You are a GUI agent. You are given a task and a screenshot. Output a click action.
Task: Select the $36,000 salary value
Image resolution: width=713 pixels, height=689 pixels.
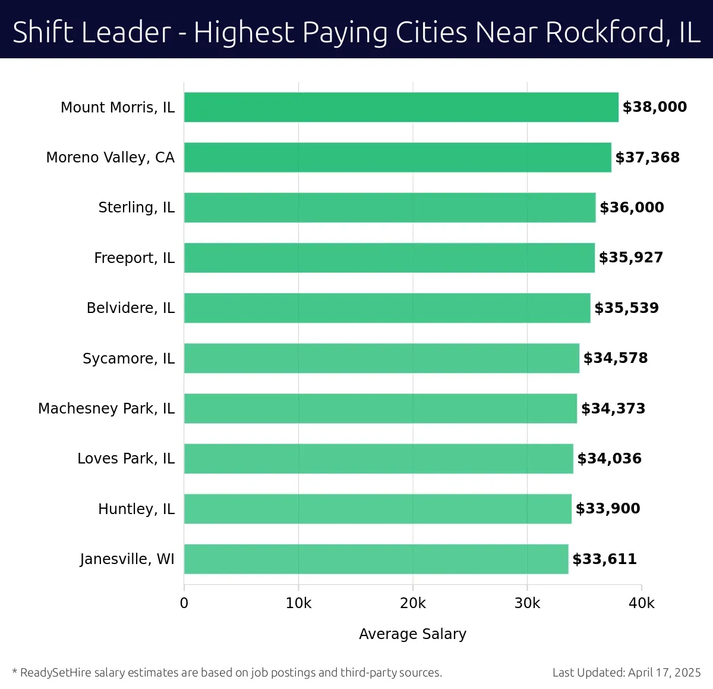point(632,208)
